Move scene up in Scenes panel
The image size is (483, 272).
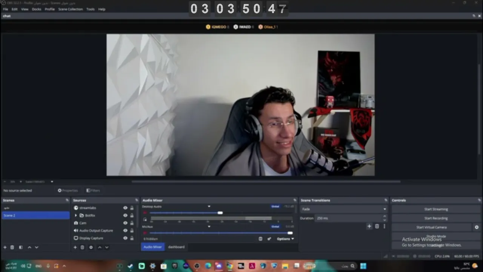click(x=29, y=247)
